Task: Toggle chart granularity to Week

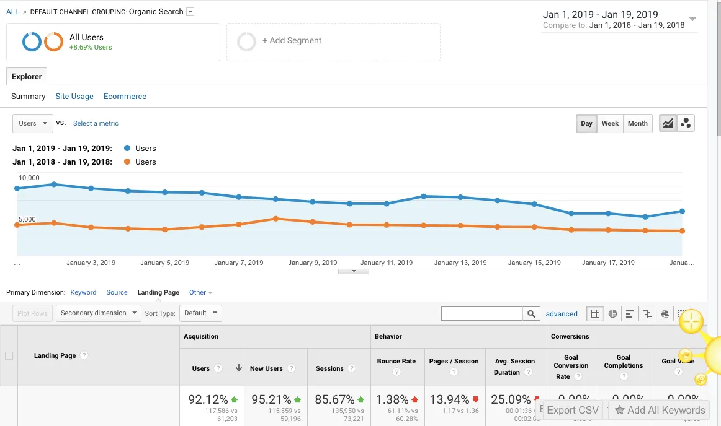Action: [x=610, y=123]
